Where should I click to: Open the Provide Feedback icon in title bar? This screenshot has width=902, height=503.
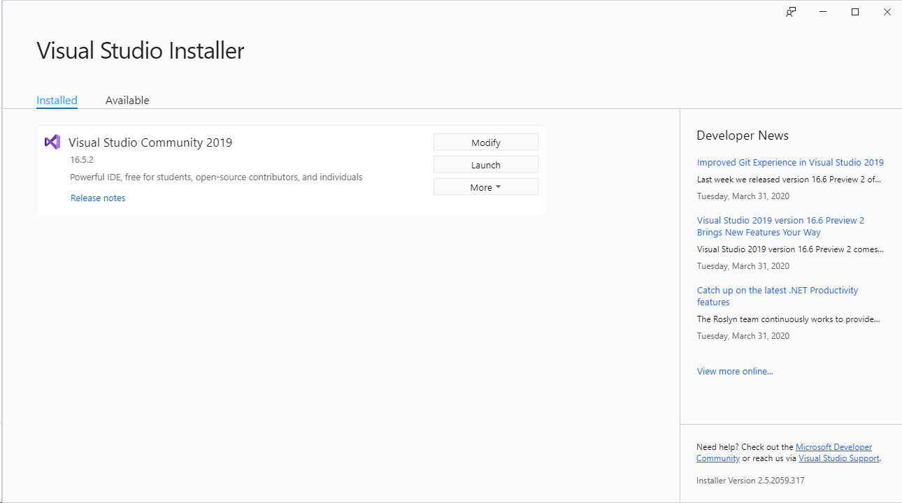(x=791, y=12)
